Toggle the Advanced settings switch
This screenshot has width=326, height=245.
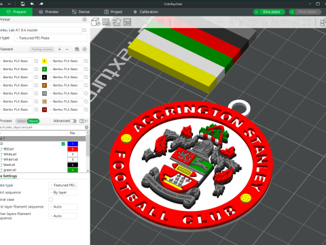(73, 121)
